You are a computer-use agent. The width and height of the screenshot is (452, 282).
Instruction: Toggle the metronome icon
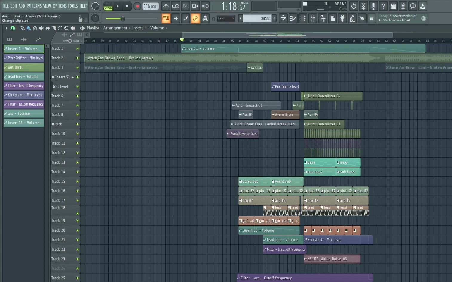coord(166,6)
